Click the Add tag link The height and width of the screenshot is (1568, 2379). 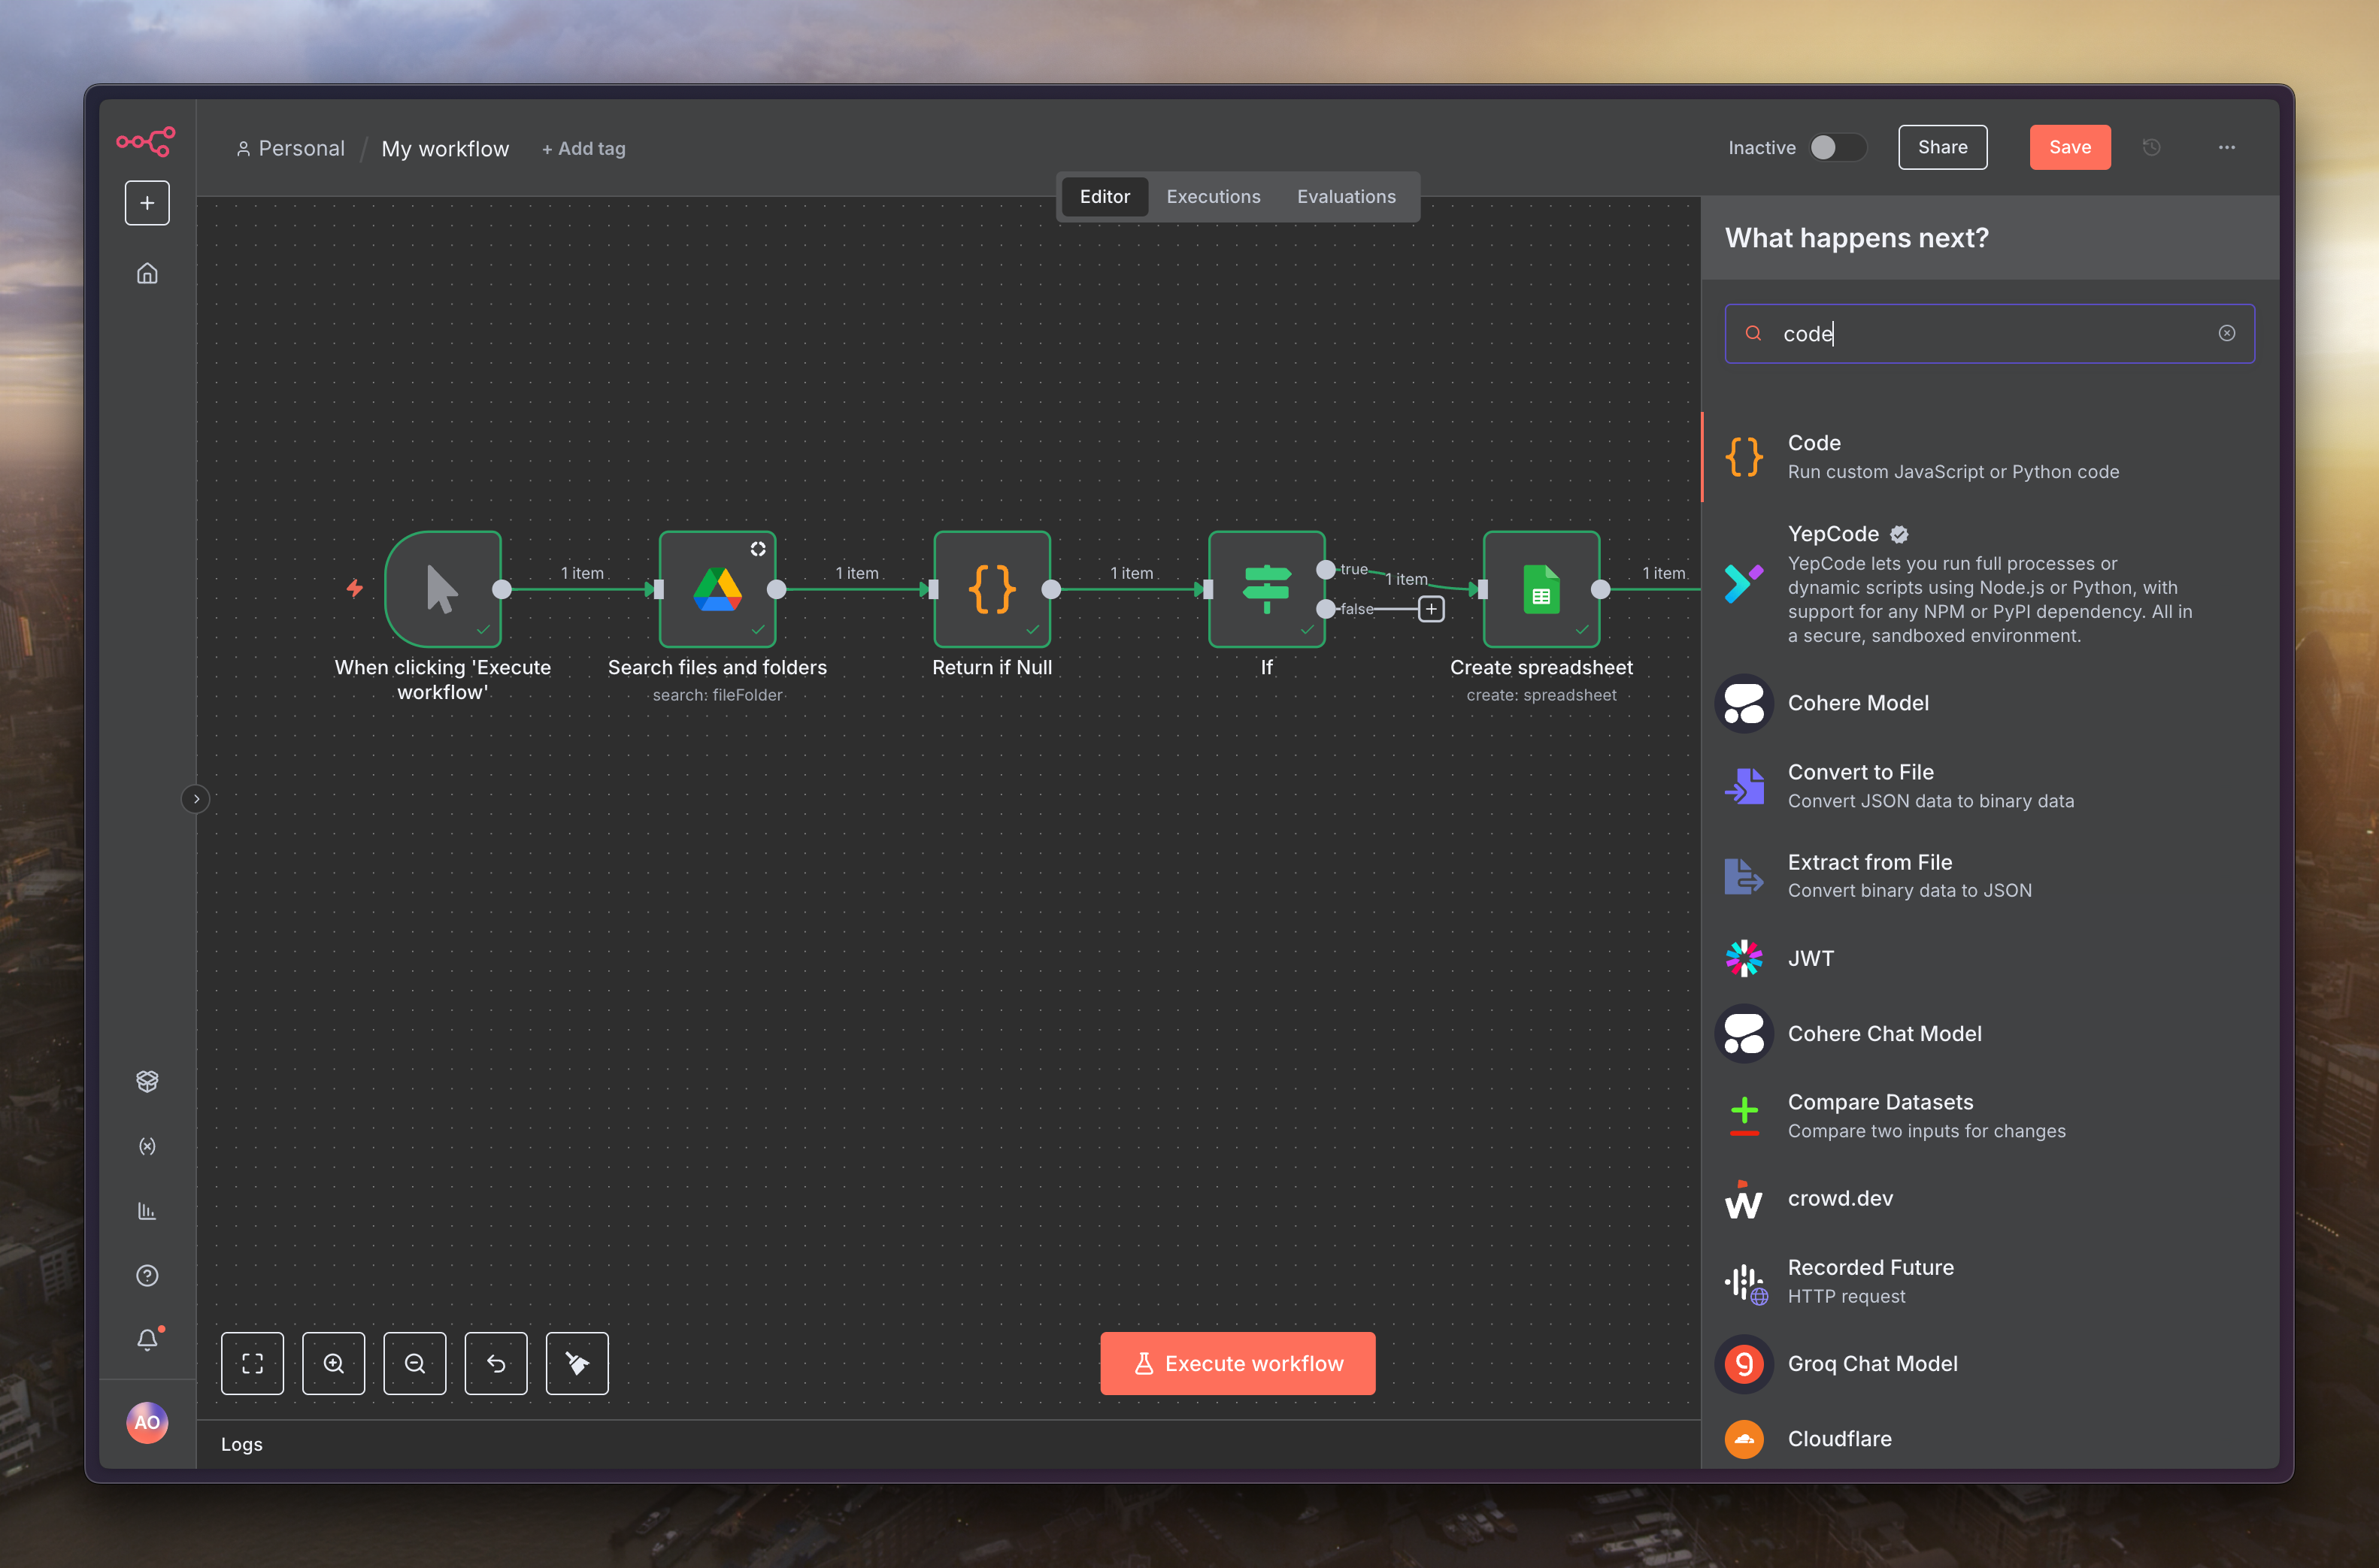coord(584,149)
